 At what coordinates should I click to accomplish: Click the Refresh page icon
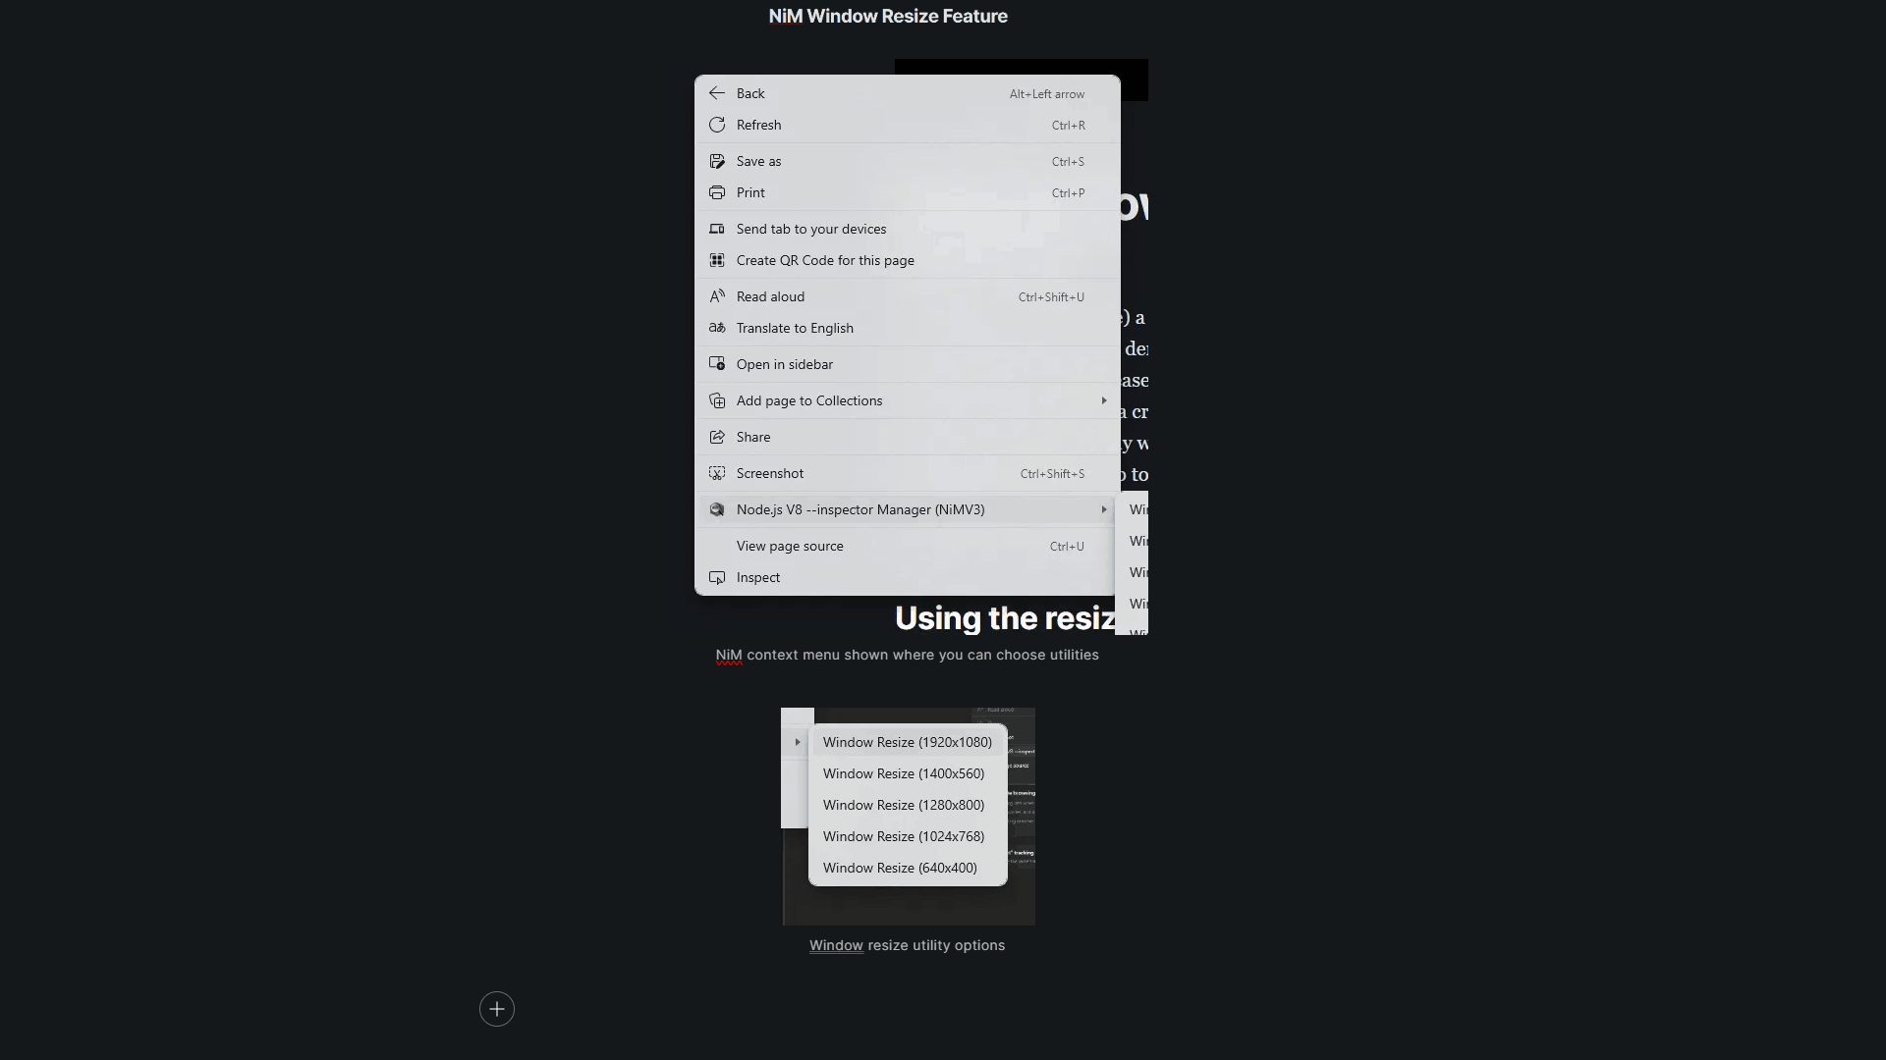tap(718, 125)
